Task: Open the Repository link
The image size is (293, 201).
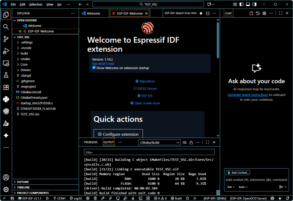Action: click(x=145, y=81)
